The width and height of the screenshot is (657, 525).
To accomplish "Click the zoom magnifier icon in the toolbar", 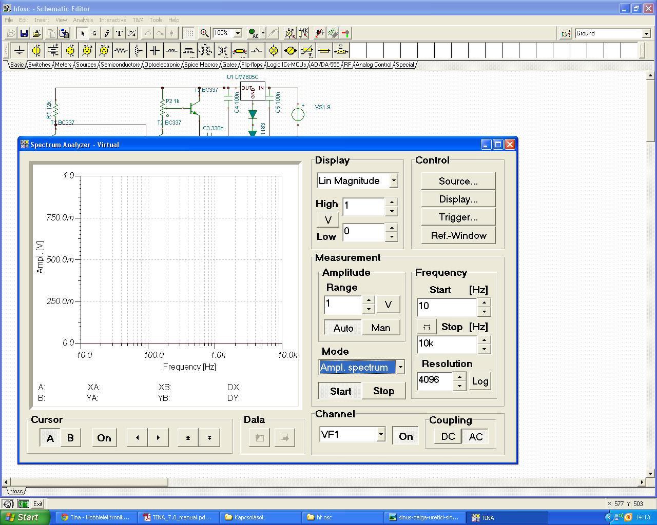I will pyautogui.click(x=204, y=33).
